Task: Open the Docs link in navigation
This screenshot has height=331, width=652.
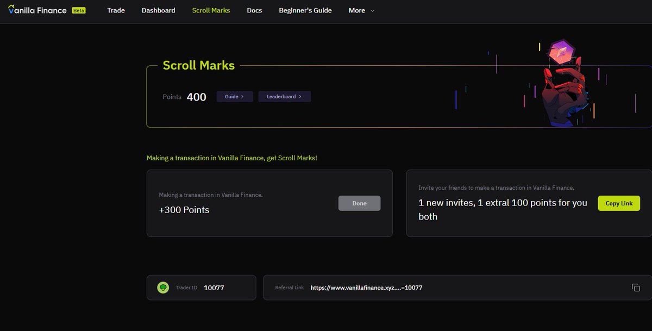Action: (254, 10)
